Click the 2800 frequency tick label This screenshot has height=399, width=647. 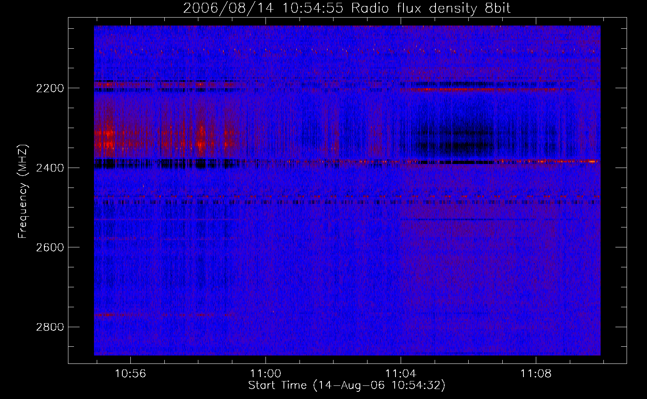[x=50, y=327]
